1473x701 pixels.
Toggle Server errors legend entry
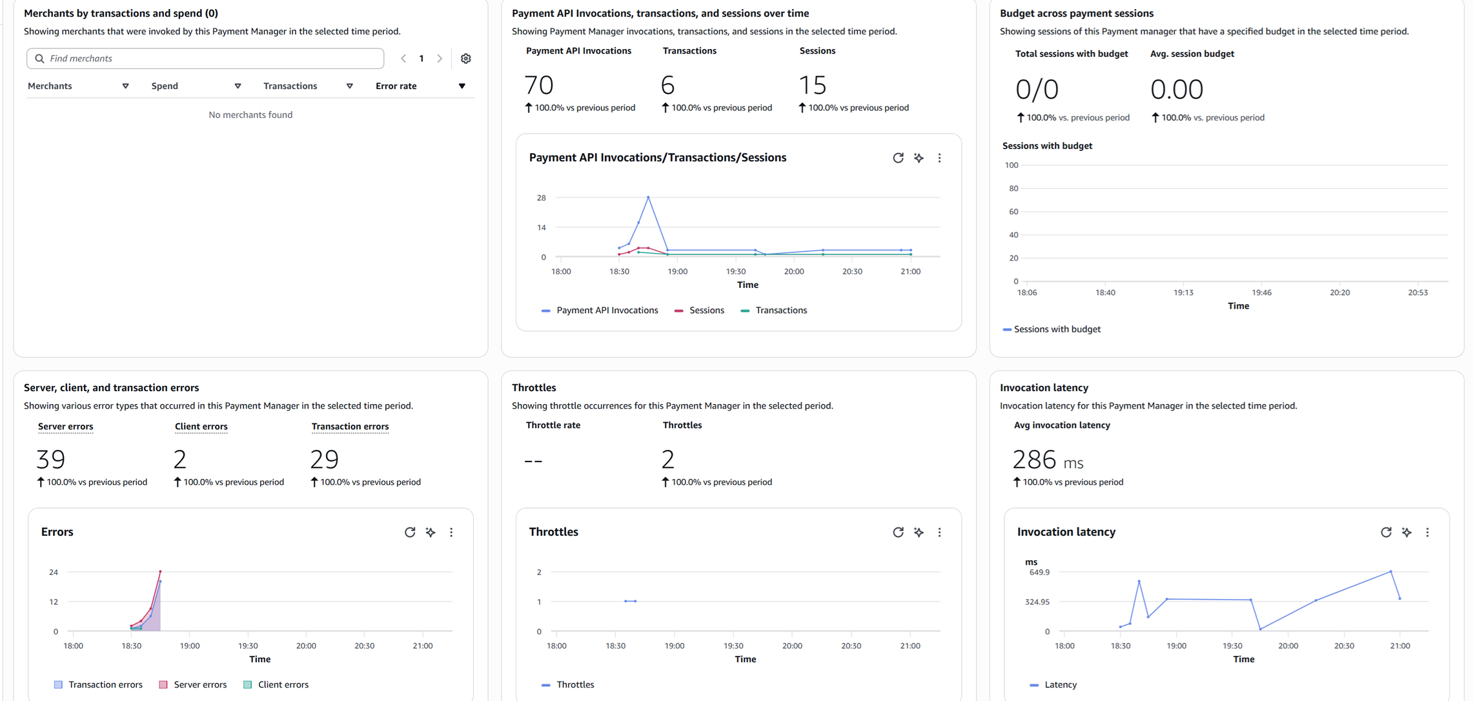pyautogui.click(x=193, y=685)
